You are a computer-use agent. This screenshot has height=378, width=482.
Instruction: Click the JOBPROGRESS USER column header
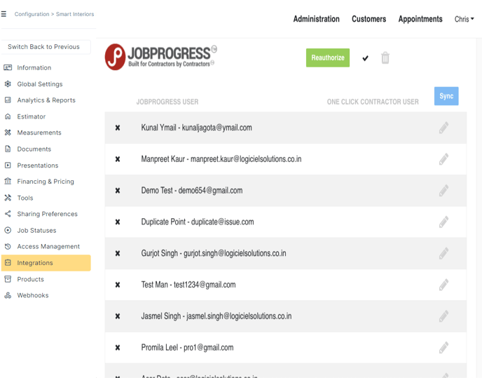click(167, 102)
